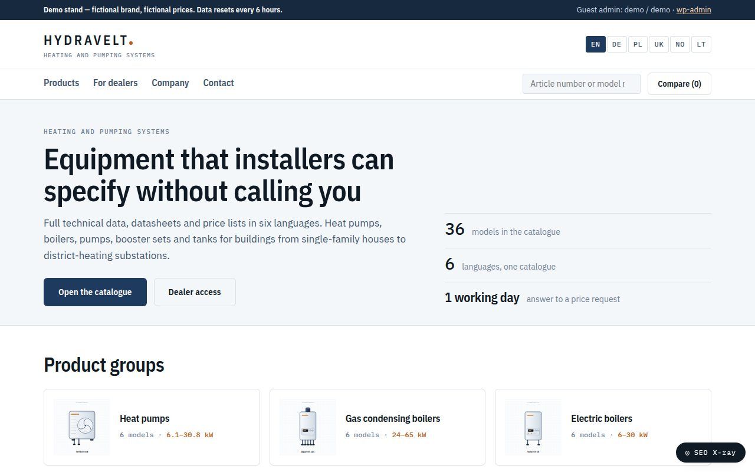Click the 'Demo stand — fictional brand' notice
Viewport: 755px width, 472px height.
coord(163,10)
